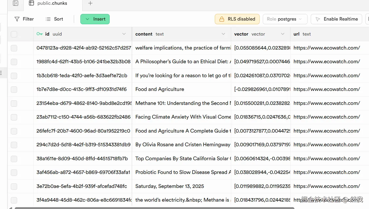Image resolution: width=369 pixels, height=209 pixels.
Task: Click the green Insert button
Action: click(95, 19)
